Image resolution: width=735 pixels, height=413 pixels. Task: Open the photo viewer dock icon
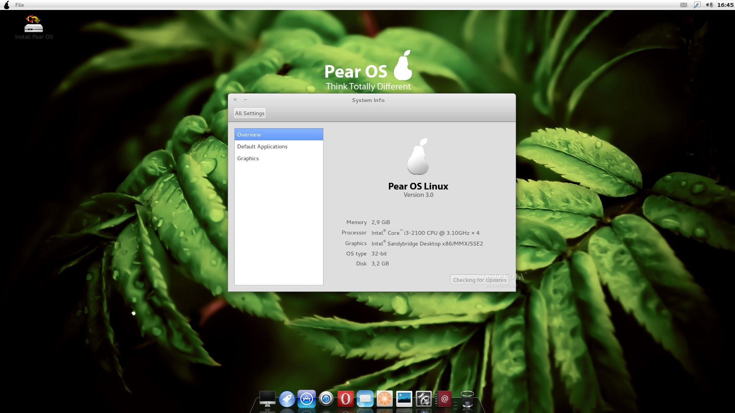coord(404,399)
